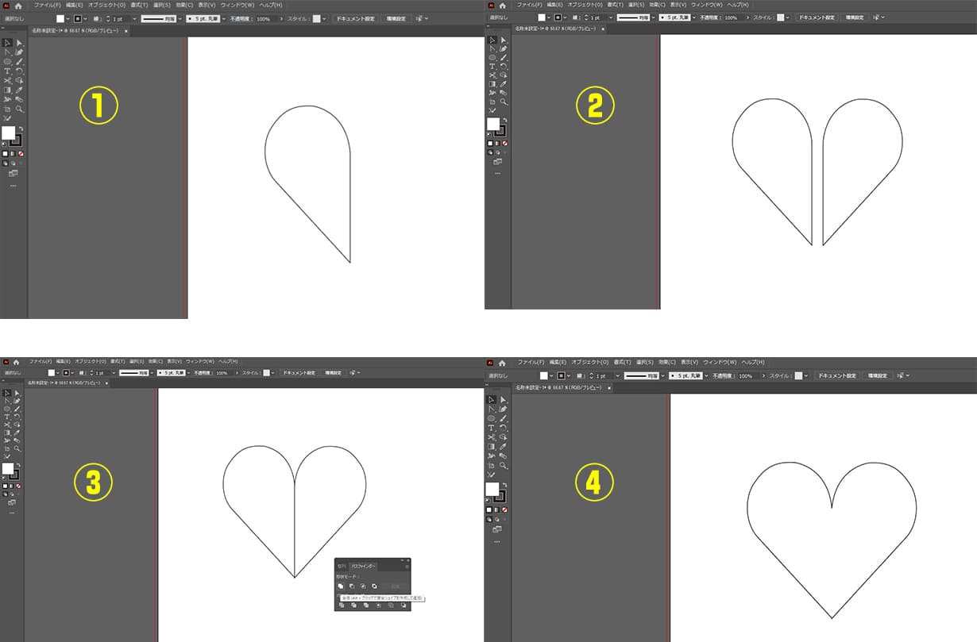This screenshot has height=642, width=977.
Task: Enable Draw Normal mode in screenshot 1
Action: click(6, 163)
